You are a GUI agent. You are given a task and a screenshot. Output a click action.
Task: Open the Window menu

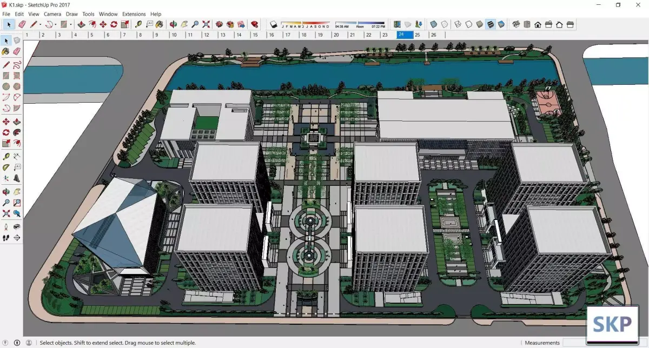coord(108,14)
